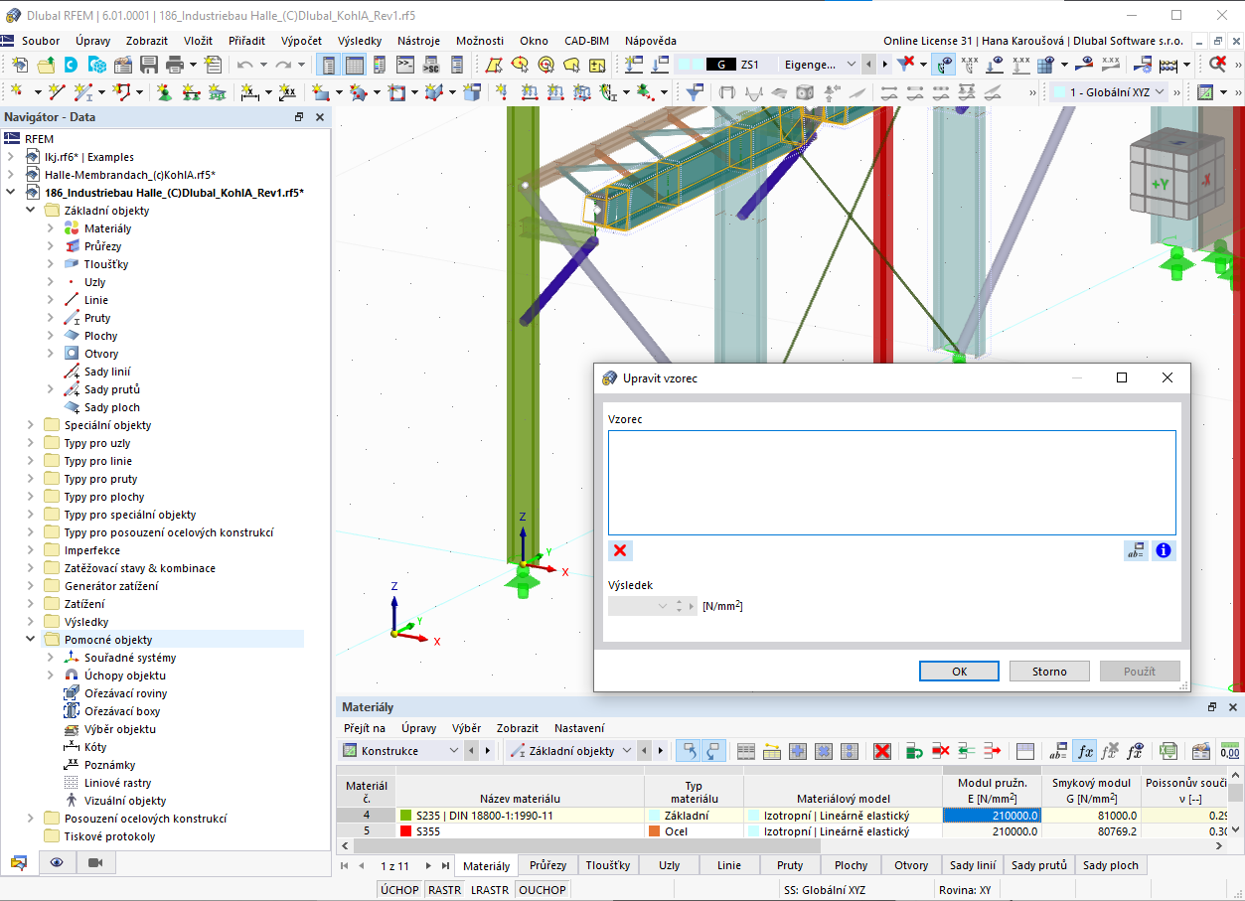Expand Posouzení ocelových konstrukcí node at bottom

[30, 819]
